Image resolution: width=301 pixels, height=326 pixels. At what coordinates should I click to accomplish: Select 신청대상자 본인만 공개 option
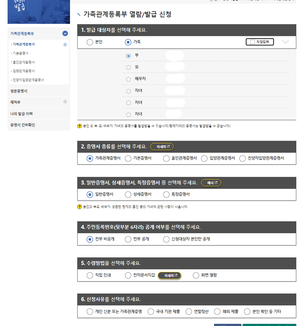click(x=166, y=239)
